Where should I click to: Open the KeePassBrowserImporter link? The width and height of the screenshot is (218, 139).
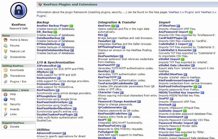click(177, 80)
